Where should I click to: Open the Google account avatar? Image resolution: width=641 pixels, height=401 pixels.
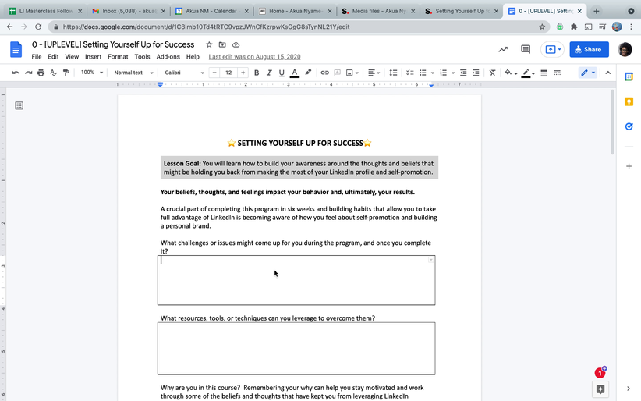[x=625, y=49]
